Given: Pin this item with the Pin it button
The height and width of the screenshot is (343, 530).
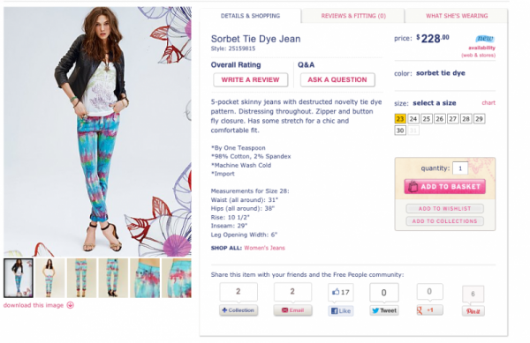Looking at the screenshot, I should pyautogui.click(x=473, y=311).
